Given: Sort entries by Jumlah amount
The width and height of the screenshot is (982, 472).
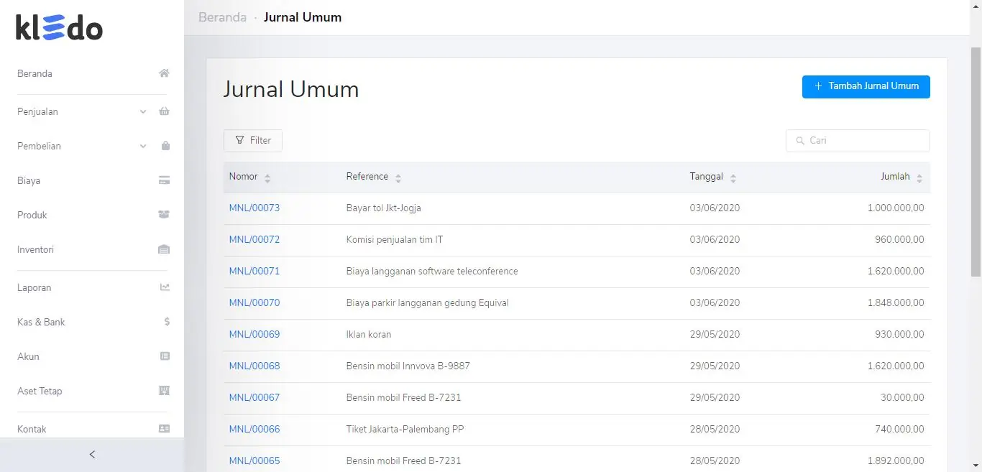Looking at the screenshot, I should coord(919,177).
